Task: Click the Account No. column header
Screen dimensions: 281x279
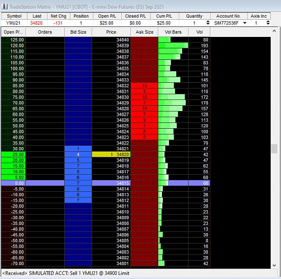Action: [229, 16]
